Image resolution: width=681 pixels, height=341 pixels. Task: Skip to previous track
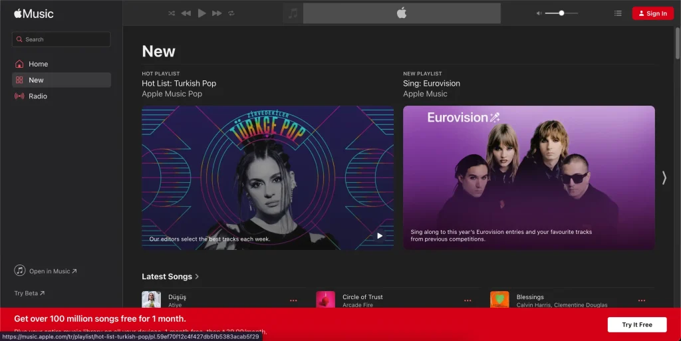pos(186,13)
